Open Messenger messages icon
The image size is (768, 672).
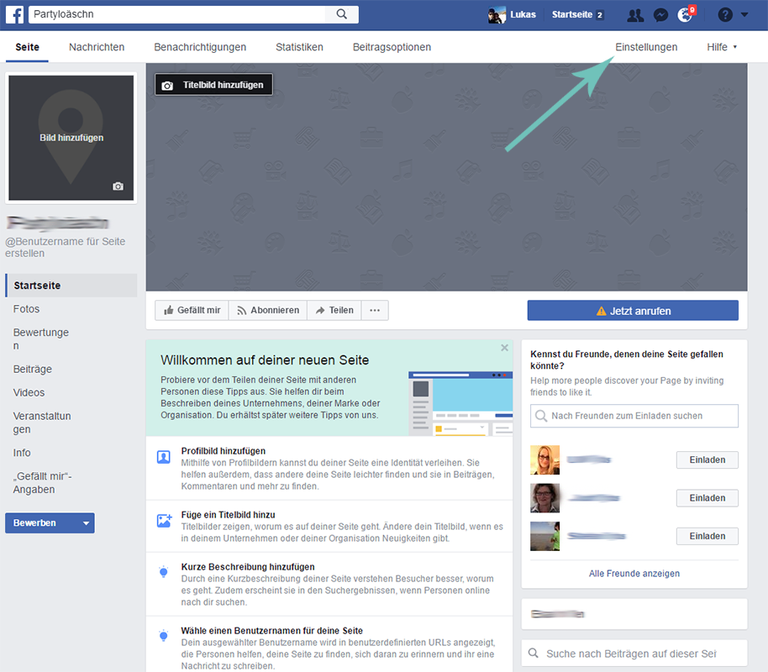click(660, 15)
